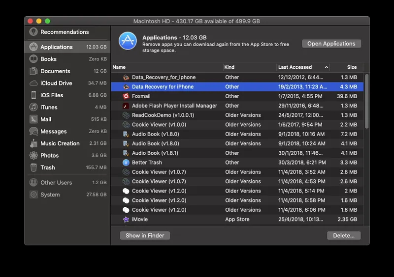Select the iMovie row name
Image resolution: width=394 pixels, height=277 pixels.
pos(140,220)
